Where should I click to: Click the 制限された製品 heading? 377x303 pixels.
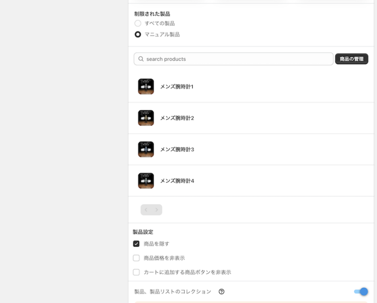pos(152,14)
